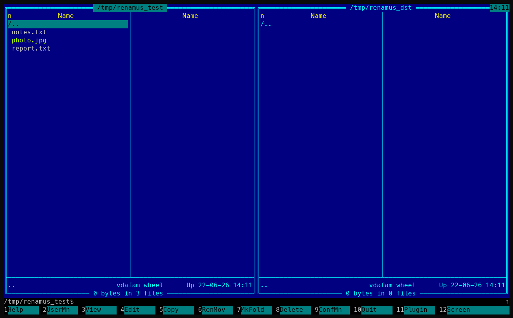Click the command line prompt /tmp/renamus_test$
Screen dimensions: 513x318
click(x=39, y=302)
